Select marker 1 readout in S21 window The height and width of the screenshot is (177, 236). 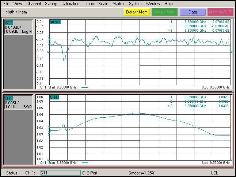click(200, 22)
